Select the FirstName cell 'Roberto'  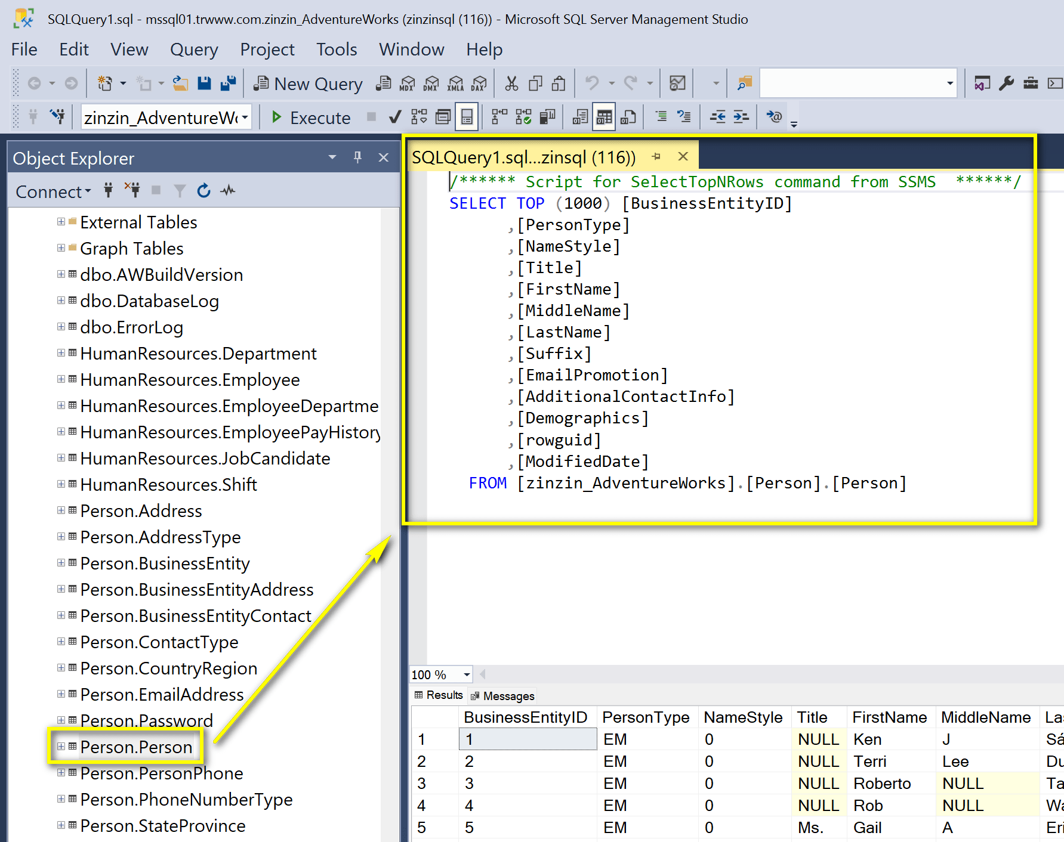[892, 784]
